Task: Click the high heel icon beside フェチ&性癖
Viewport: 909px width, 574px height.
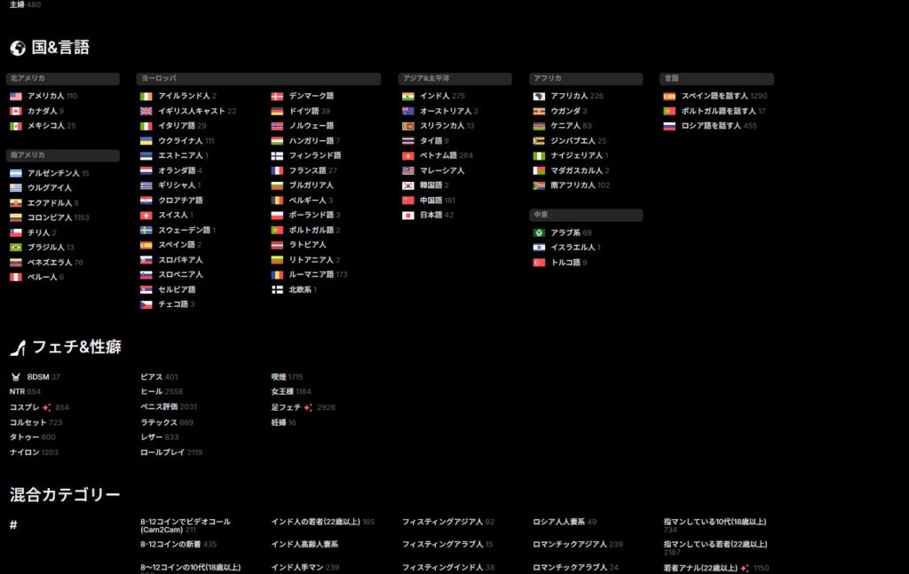Action: click(17, 347)
